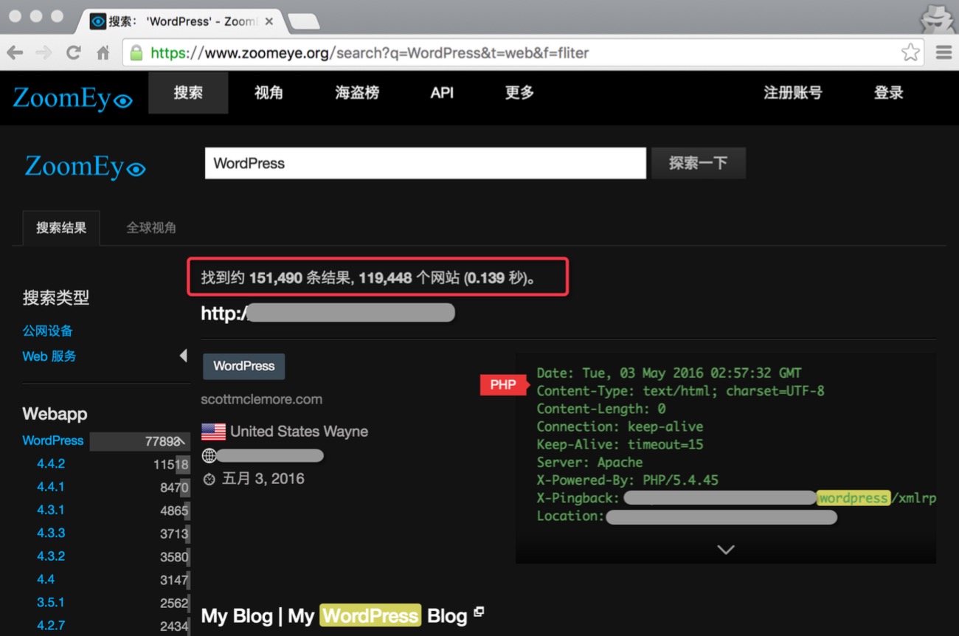Click the scottmclemore.com domain text
This screenshot has height=636, width=959.
(x=262, y=400)
